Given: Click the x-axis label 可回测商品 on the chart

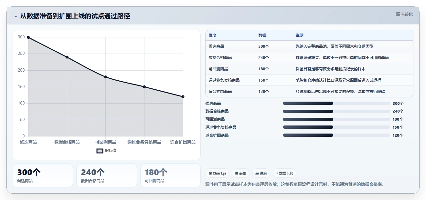Looking at the screenshot, I should pyautogui.click(x=106, y=142).
